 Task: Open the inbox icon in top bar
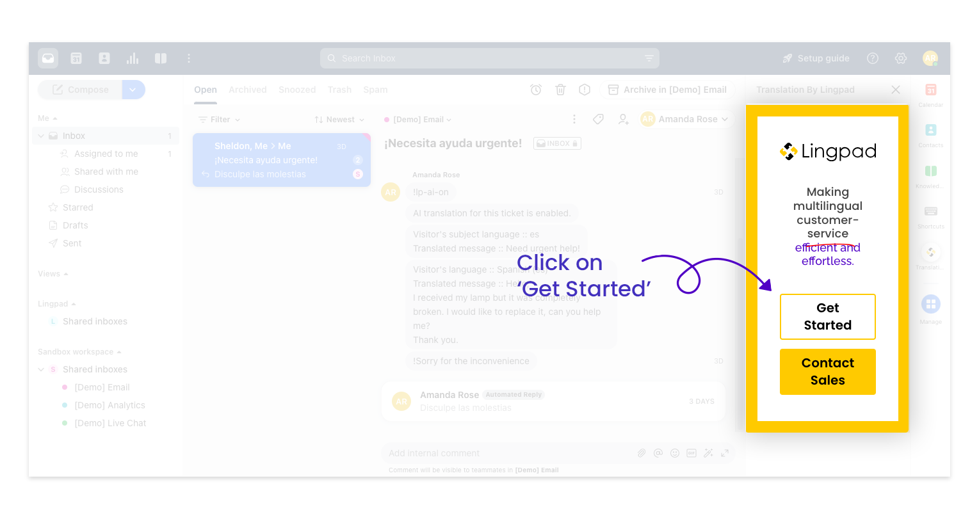click(48, 58)
